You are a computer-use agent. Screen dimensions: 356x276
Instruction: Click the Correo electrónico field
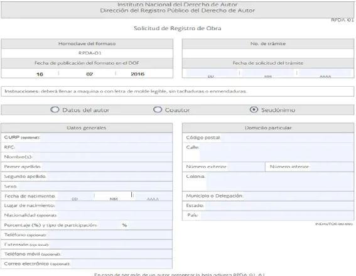point(121,264)
